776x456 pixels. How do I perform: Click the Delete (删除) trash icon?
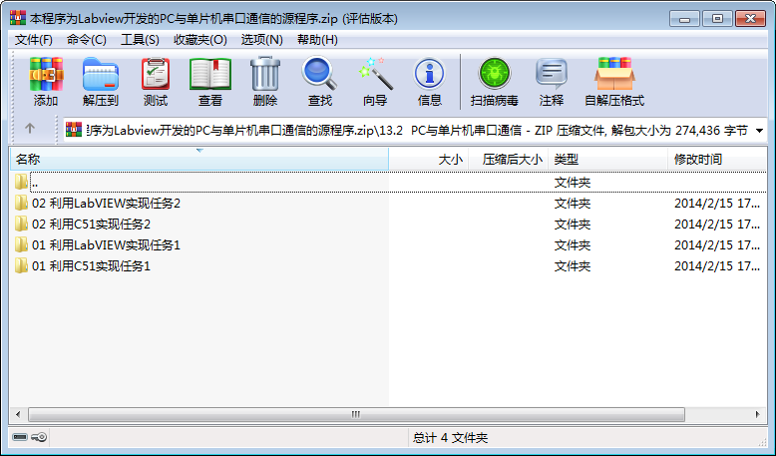(x=265, y=74)
